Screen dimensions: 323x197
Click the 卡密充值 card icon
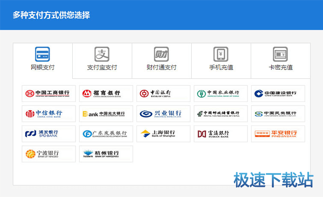pos(280,54)
